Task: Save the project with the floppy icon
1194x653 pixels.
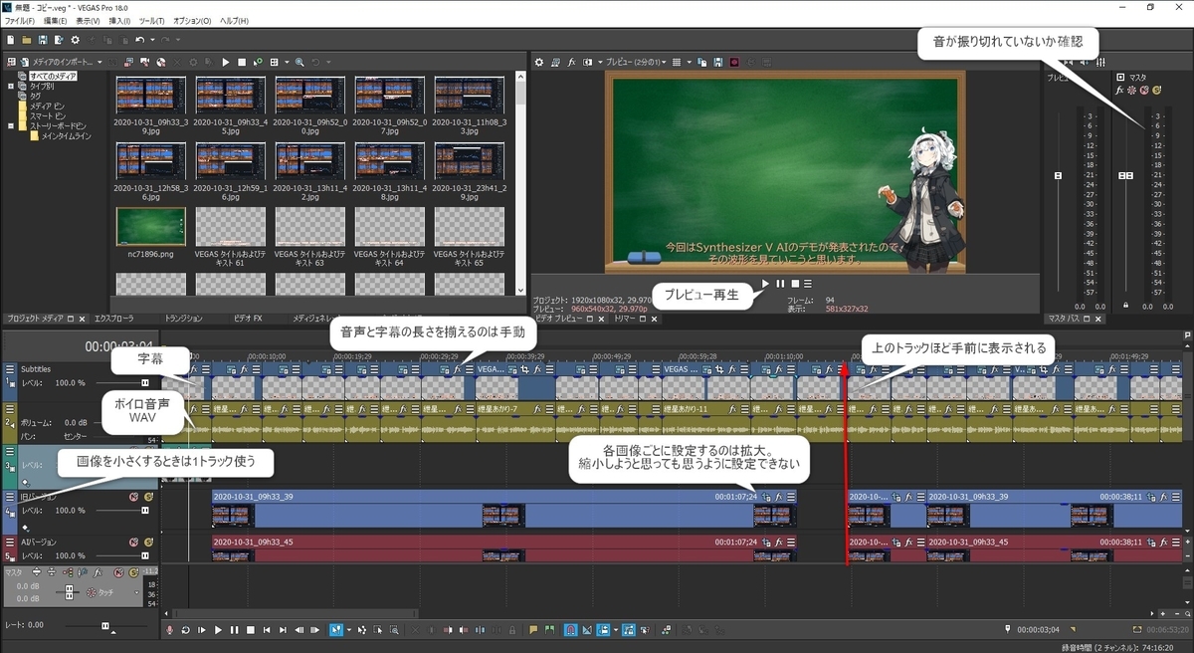Action: (x=43, y=40)
